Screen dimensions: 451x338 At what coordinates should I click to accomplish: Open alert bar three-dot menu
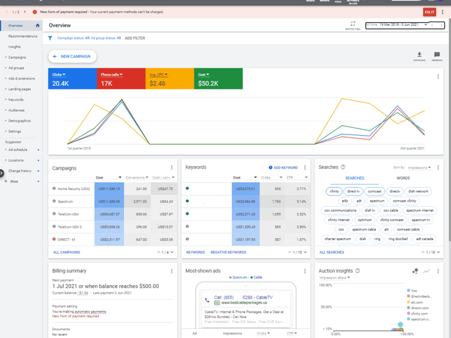pyautogui.click(x=442, y=12)
